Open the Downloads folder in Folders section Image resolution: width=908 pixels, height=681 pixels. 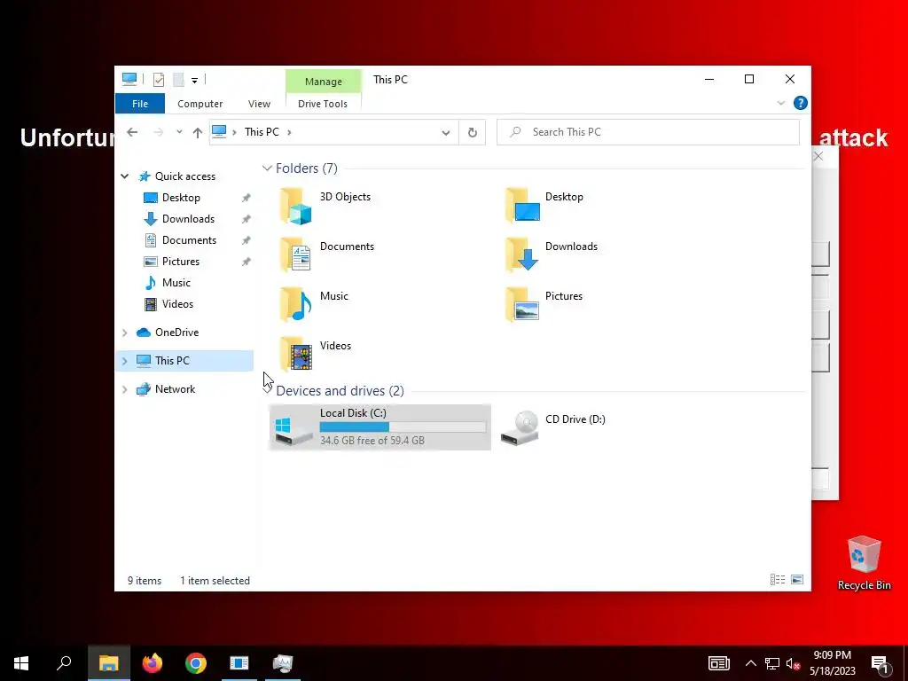pos(521,254)
